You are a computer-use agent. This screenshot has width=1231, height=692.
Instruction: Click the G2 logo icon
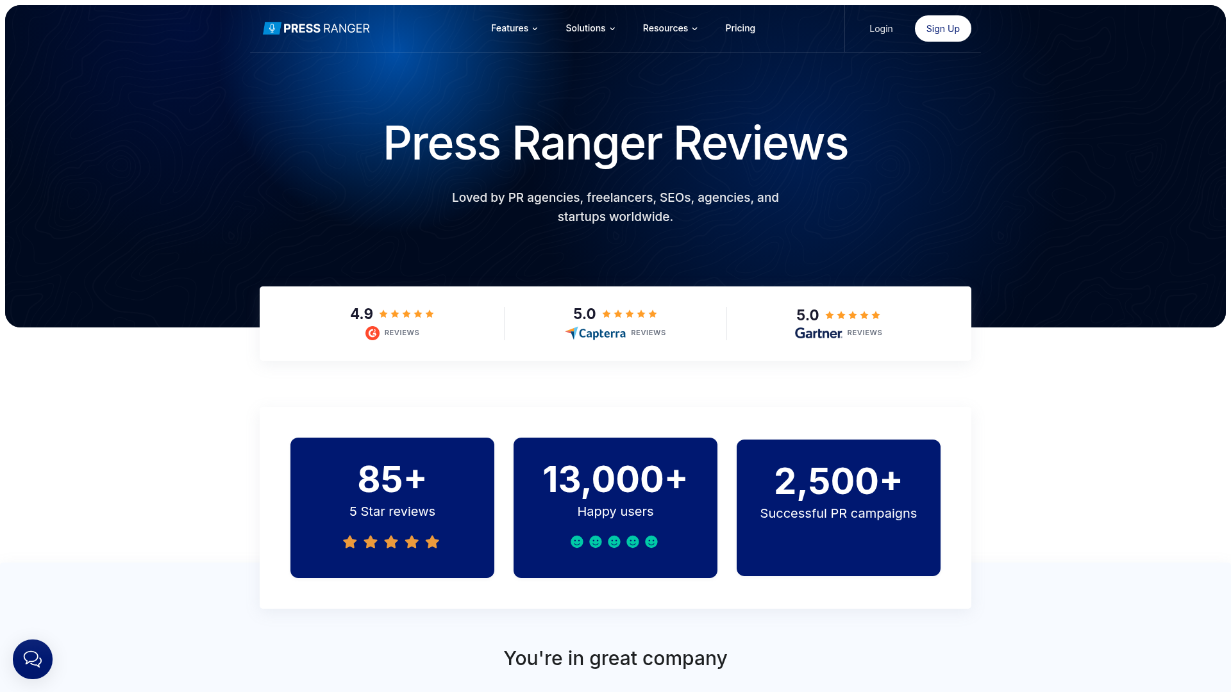pyautogui.click(x=373, y=333)
